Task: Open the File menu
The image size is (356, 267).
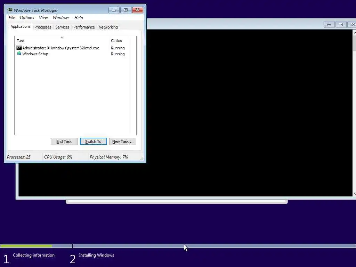Action: [x=12, y=18]
